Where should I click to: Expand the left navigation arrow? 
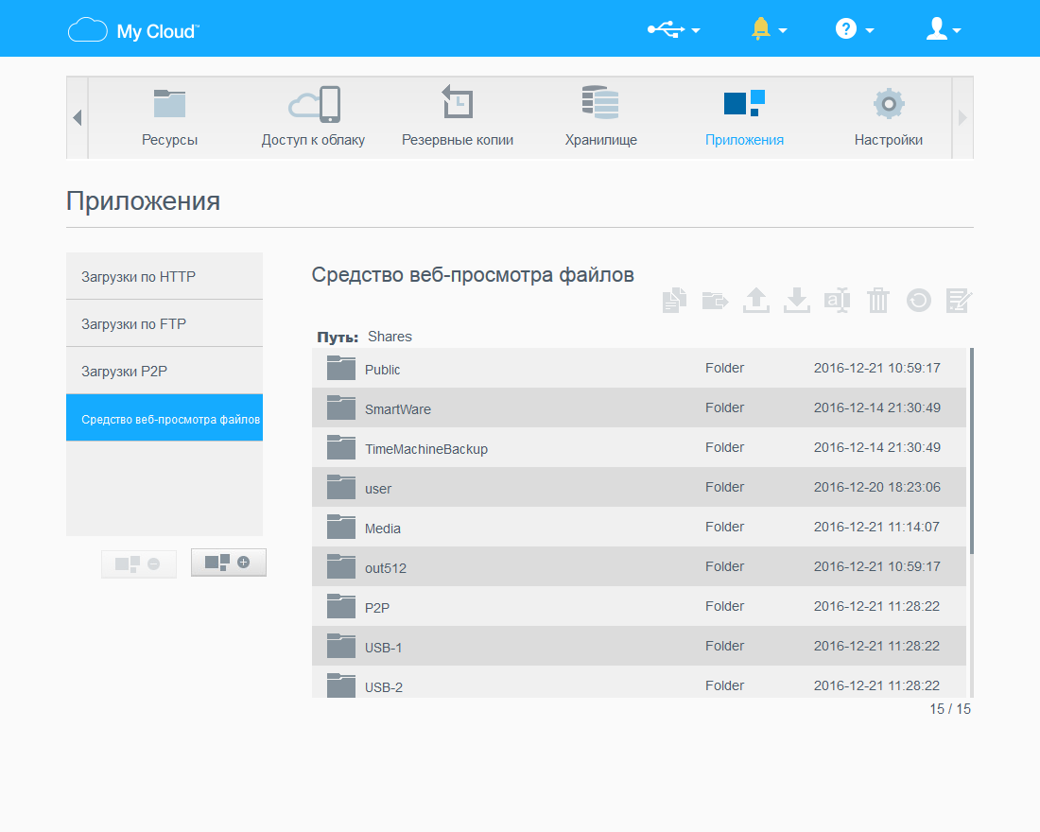coord(76,117)
